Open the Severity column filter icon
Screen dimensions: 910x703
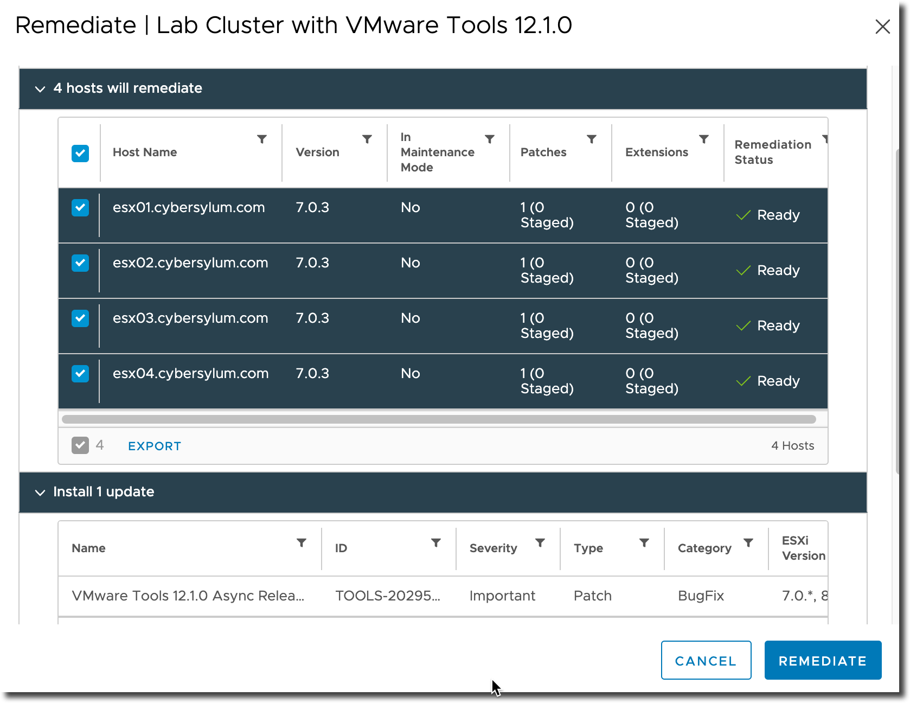tap(540, 542)
